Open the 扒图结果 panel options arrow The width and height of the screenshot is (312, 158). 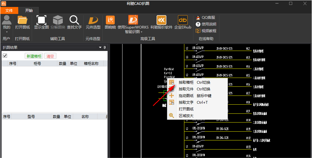[x=100, y=48]
